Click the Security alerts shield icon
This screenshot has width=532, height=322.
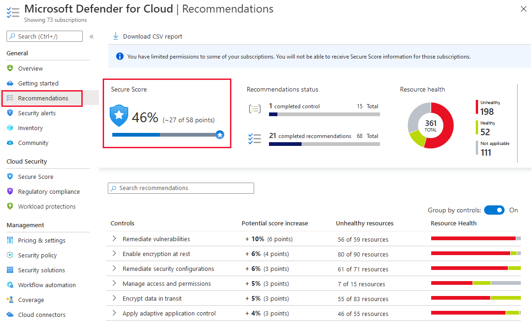pos(10,113)
